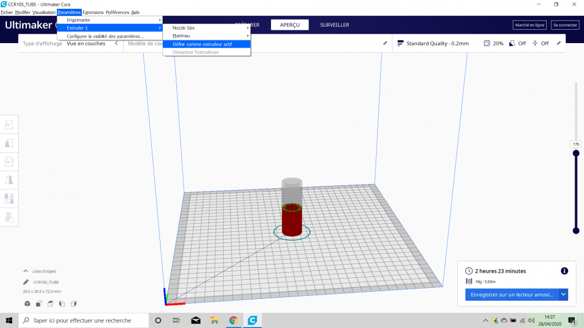This screenshot has height=328, width=584.
Task: Click the adhesion Off icon
Action: point(535,43)
